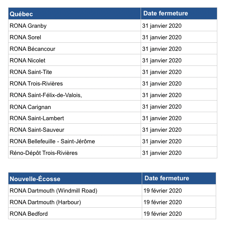Image resolution: width=225 pixels, height=225 pixels.
Task: Click the RONA Nicolet store name
Action: tap(27, 60)
